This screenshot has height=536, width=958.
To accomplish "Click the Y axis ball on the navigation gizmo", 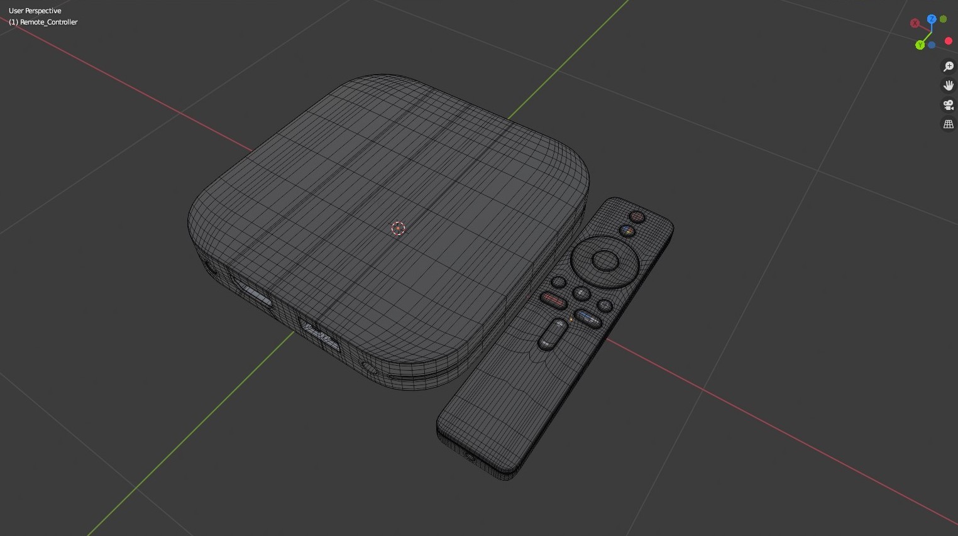I will tap(920, 45).
